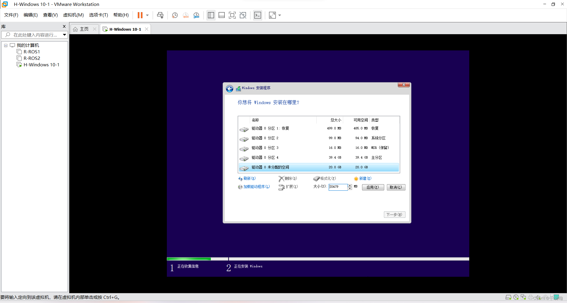Close the H-Windows 10-1 tab

click(146, 29)
